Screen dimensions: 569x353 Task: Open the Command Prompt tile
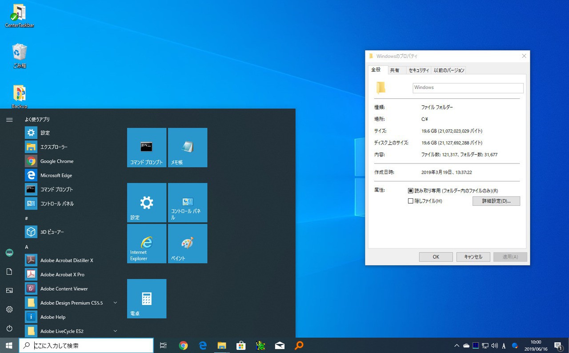coord(147,148)
